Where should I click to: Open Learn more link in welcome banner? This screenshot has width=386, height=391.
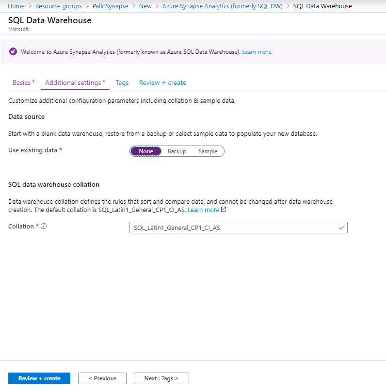[x=257, y=52]
